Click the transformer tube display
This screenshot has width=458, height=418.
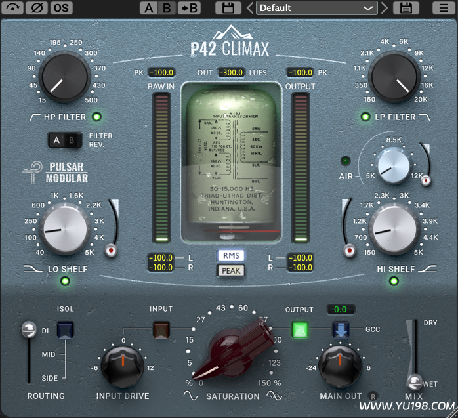click(231, 162)
